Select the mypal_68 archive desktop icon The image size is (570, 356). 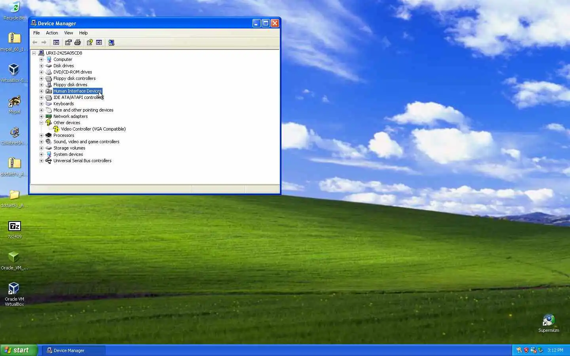point(14,38)
